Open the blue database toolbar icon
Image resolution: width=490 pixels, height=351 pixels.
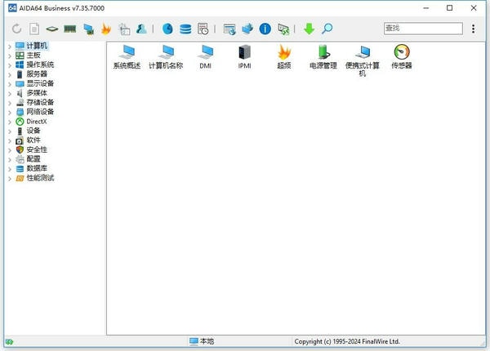185,29
